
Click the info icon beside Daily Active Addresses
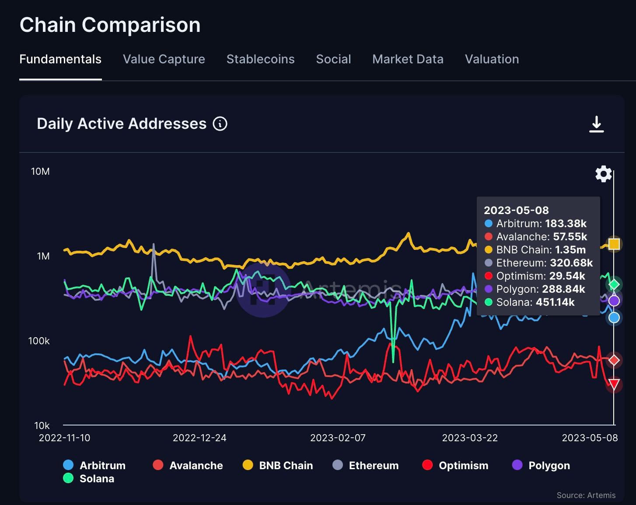(220, 124)
